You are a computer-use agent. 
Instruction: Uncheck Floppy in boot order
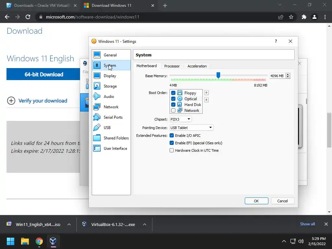pos(173,93)
